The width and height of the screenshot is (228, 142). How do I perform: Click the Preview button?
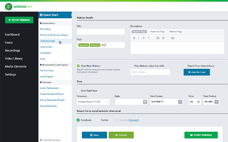(121, 135)
